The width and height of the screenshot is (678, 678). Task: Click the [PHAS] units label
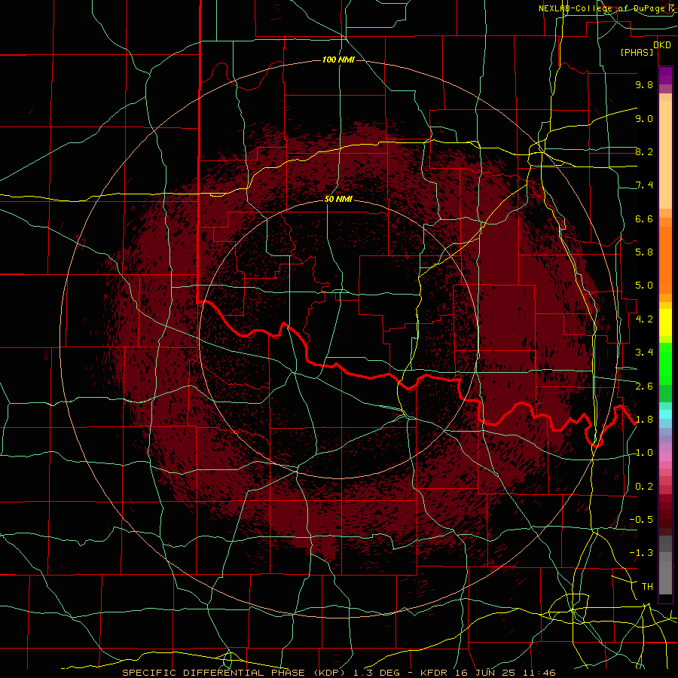point(637,52)
